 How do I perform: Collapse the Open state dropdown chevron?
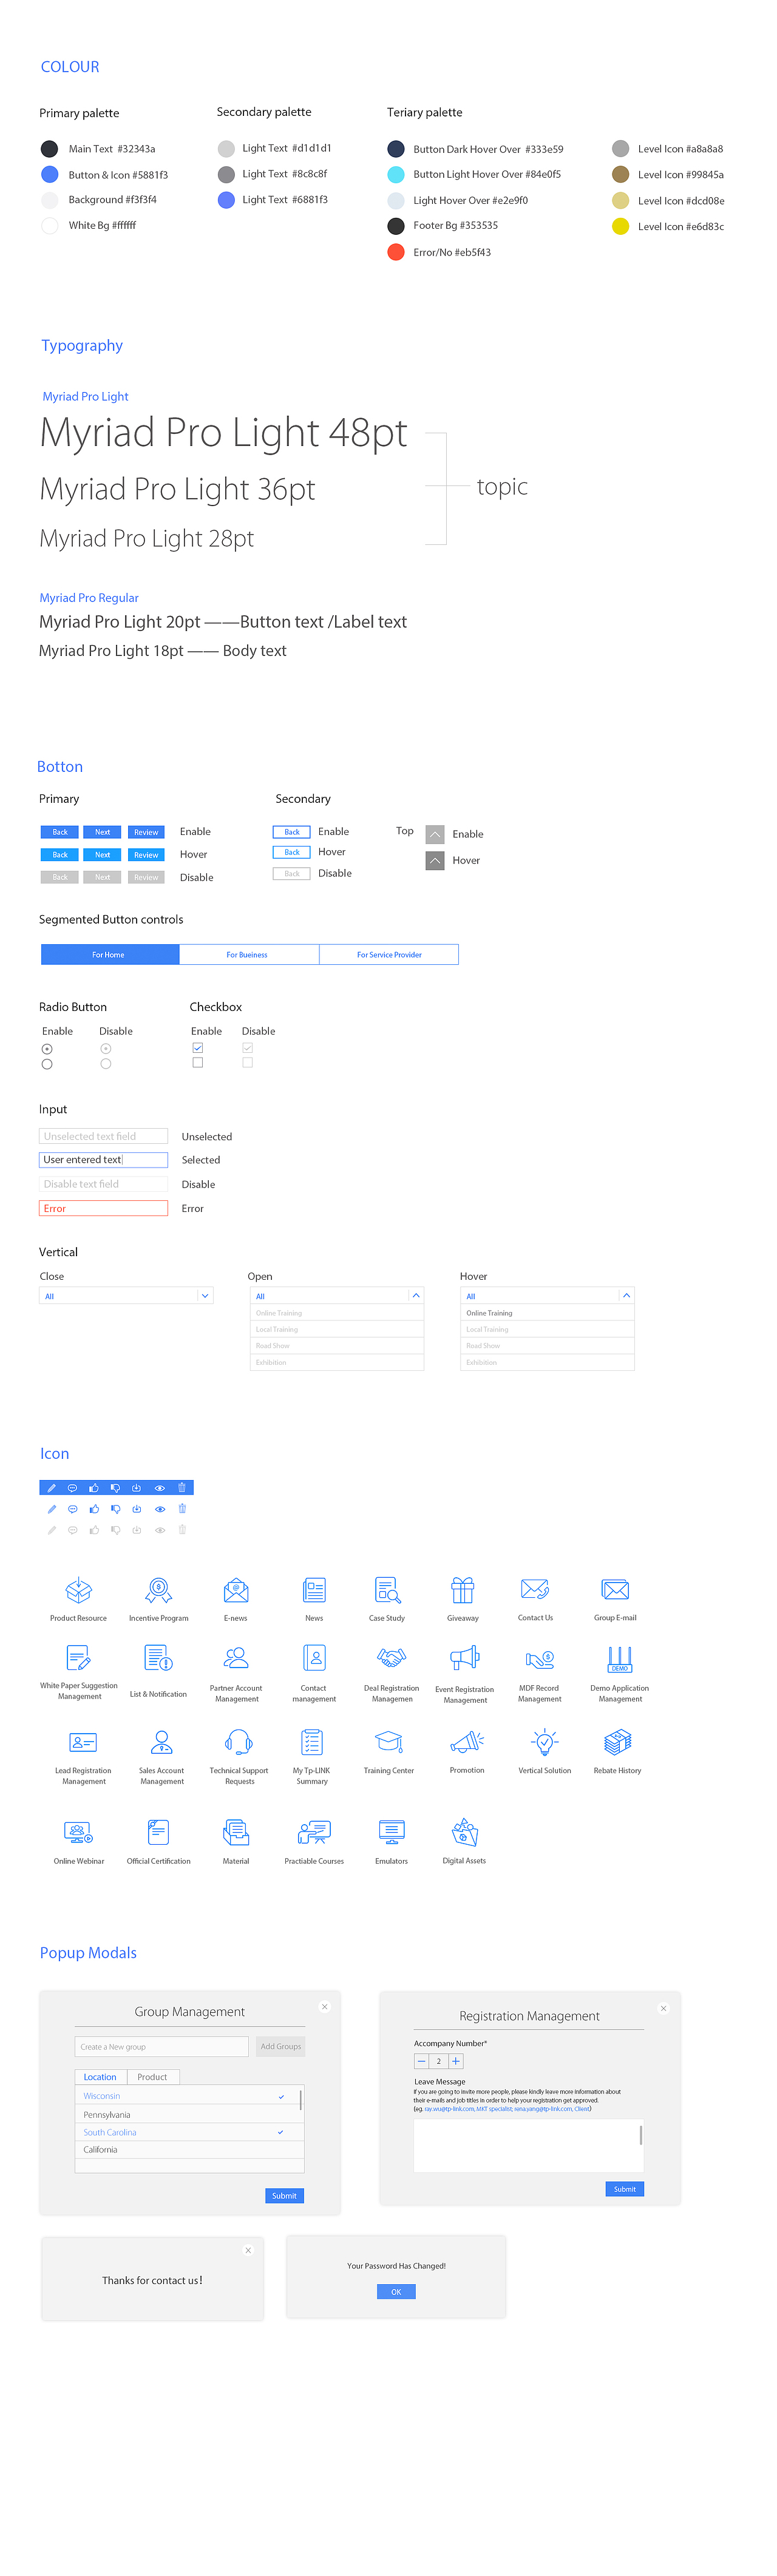pyautogui.click(x=416, y=1295)
